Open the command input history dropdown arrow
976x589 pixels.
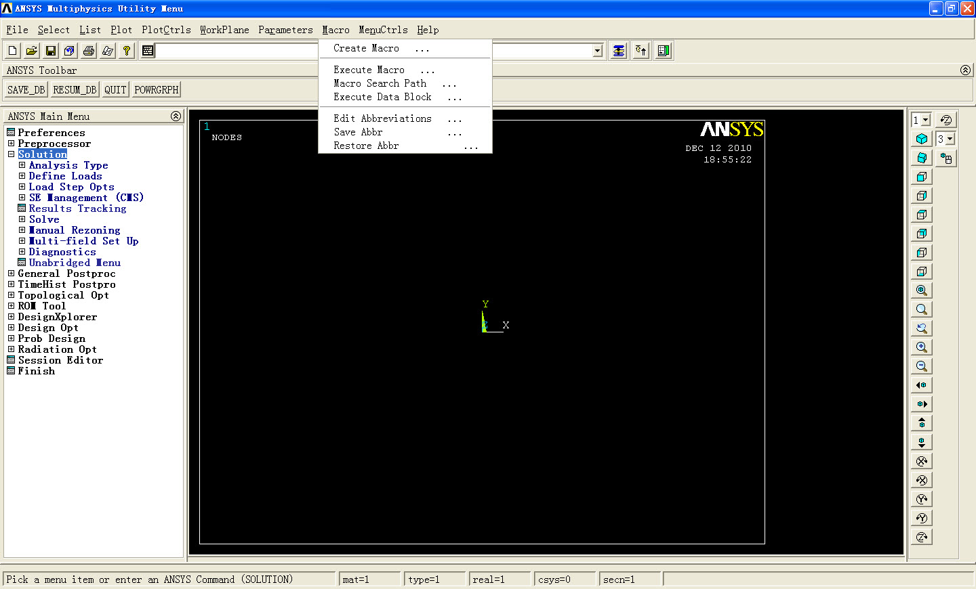pyautogui.click(x=598, y=51)
